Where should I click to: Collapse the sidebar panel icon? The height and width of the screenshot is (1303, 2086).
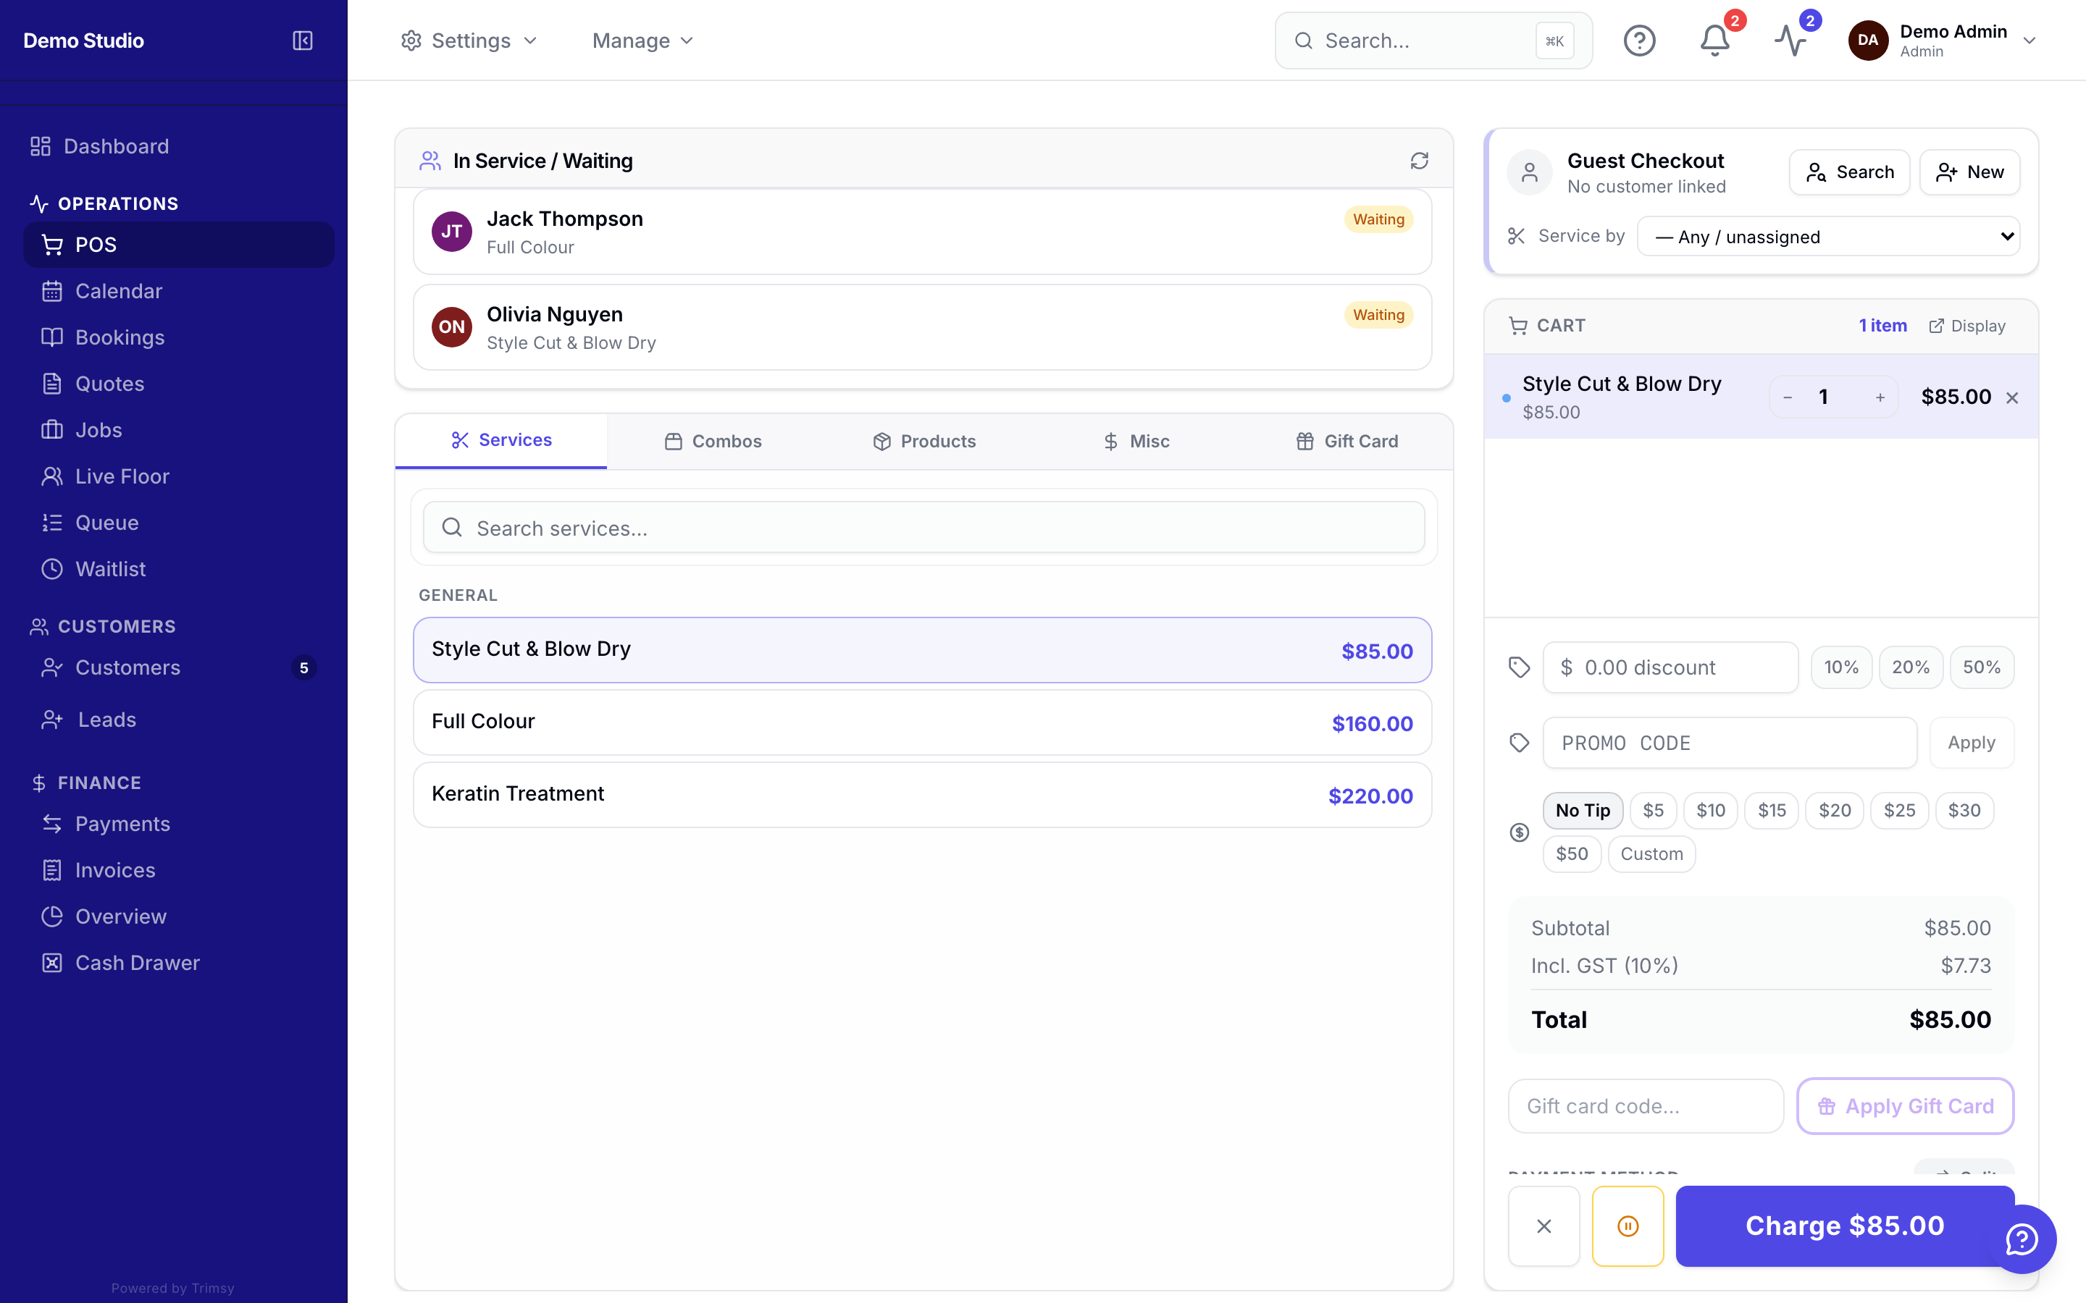click(303, 41)
